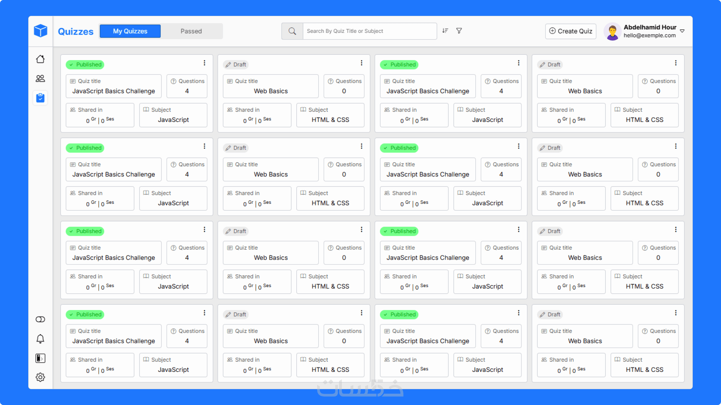Open options menu of first Published quiz card
The image size is (721, 405).
click(204, 63)
